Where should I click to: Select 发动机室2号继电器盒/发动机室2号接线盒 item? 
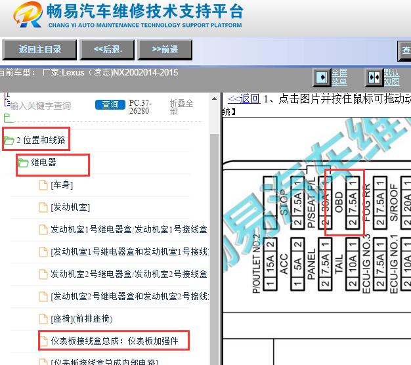click(129, 274)
